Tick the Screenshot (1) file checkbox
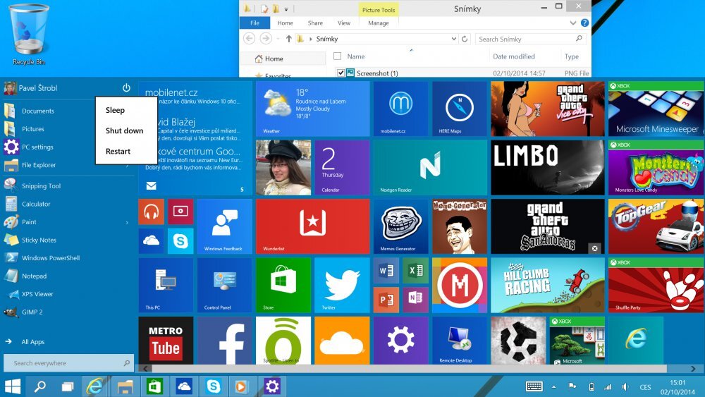 [341, 73]
